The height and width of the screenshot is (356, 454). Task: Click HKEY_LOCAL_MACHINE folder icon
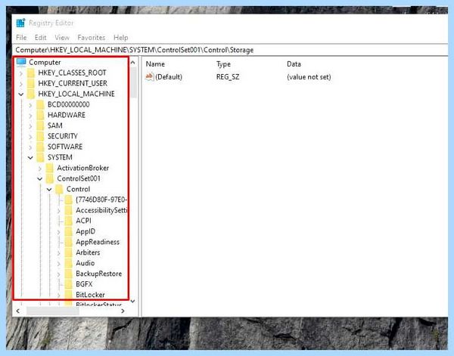click(x=31, y=94)
